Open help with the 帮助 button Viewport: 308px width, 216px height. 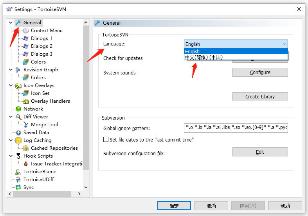[x=285, y=205]
